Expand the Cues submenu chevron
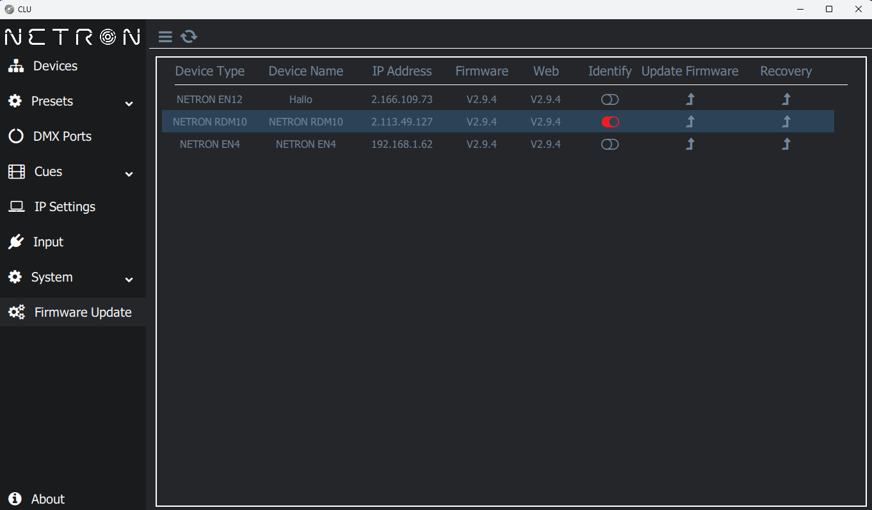Image resolution: width=872 pixels, height=510 pixels. point(129,173)
